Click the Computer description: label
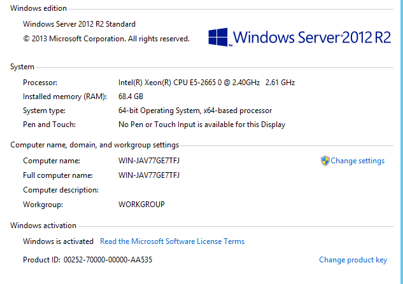Viewport: 403px width, 284px height. pos(60,190)
